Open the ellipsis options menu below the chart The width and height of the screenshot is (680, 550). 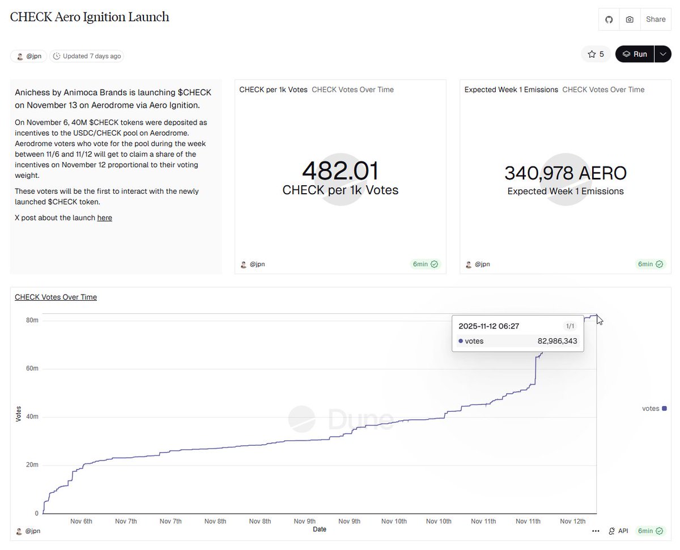[596, 531]
